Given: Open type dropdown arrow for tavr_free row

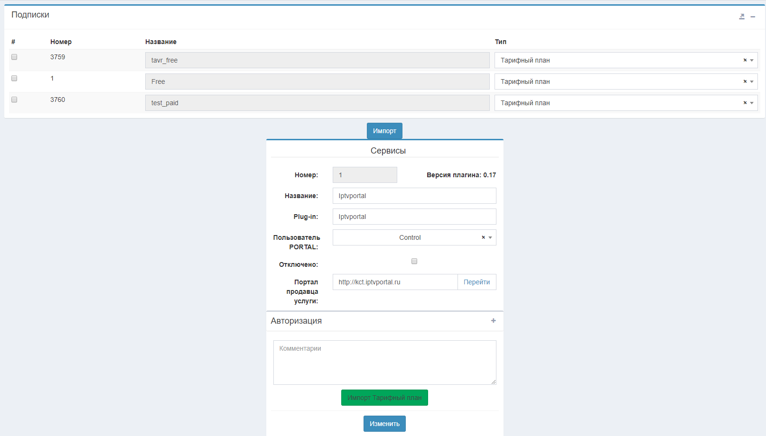Looking at the screenshot, I should 752,60.
